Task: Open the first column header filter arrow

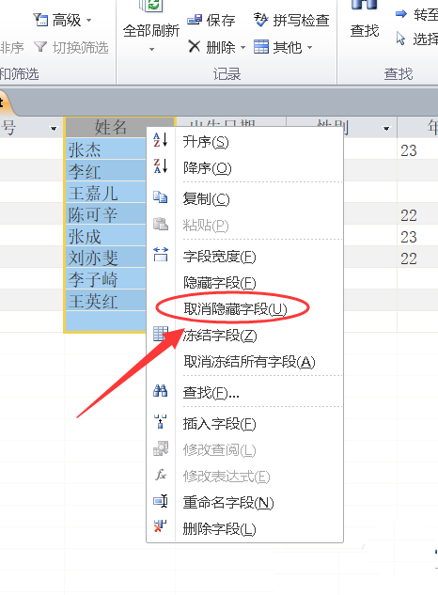Action: pyautogui.click(x=54, y=129)
